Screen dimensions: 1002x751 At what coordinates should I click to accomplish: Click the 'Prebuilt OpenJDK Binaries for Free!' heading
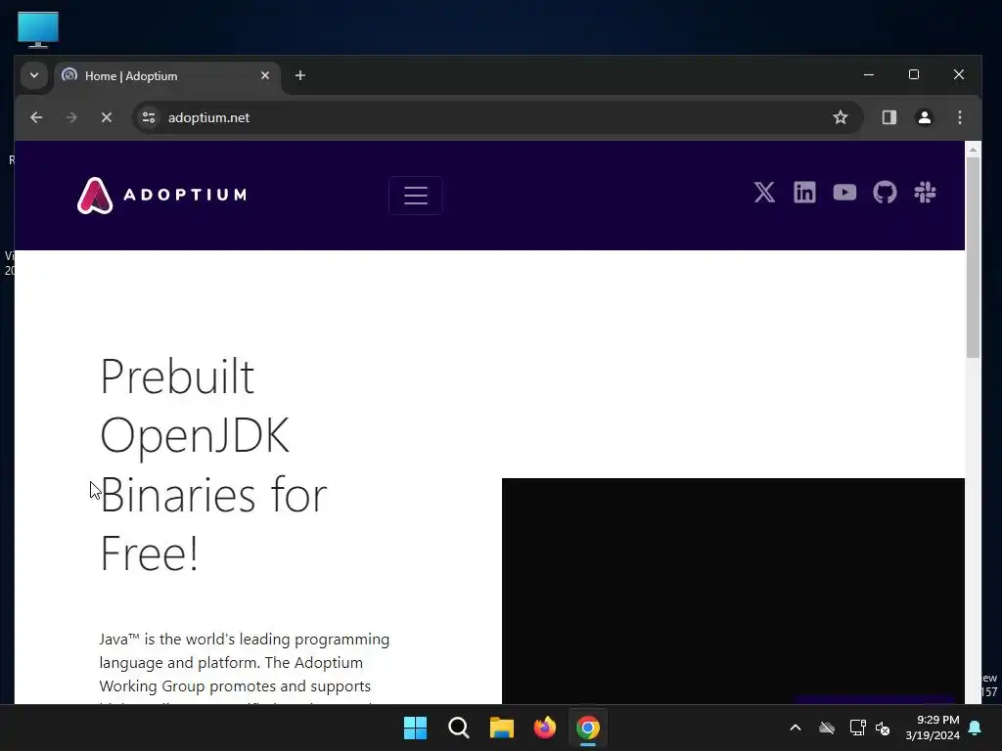click(213, 464)
